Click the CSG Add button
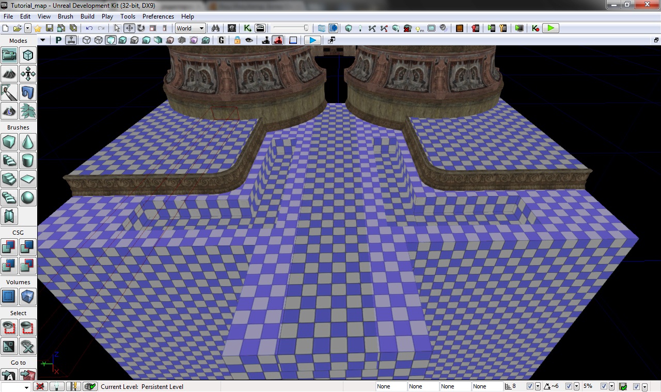 [x=9, y=247]
